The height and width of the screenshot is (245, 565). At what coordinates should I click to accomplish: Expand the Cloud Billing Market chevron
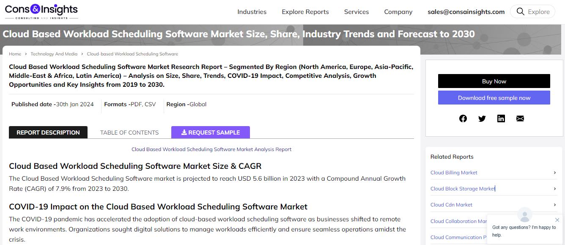(x=555, y=173)
